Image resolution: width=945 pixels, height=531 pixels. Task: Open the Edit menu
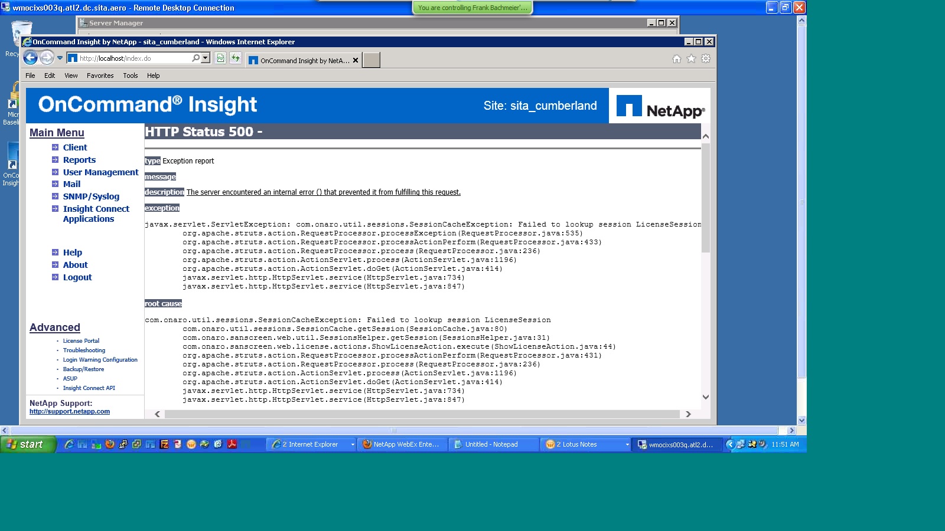(50, 76)
